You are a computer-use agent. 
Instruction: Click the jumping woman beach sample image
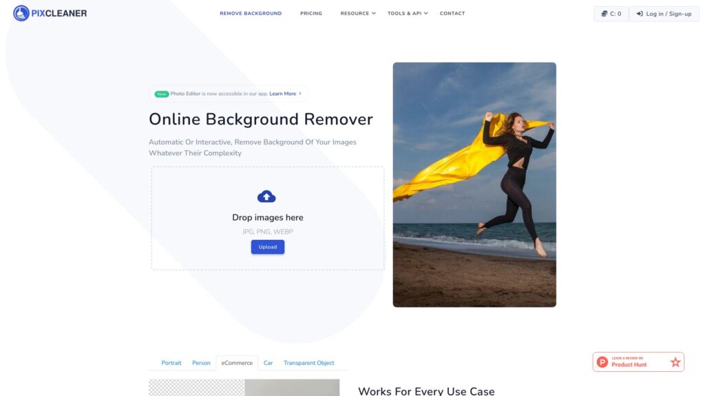[474, 184]
